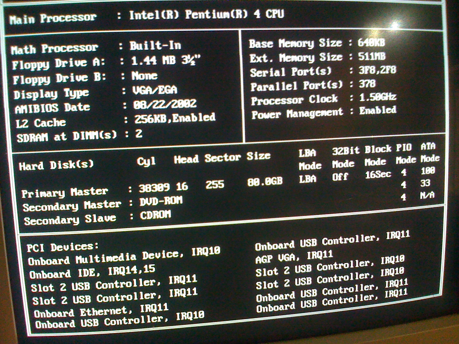Select the "511MB" extended memory value
Image resolution: width=459 pixels, height=344 pixels.
(372, 56)
